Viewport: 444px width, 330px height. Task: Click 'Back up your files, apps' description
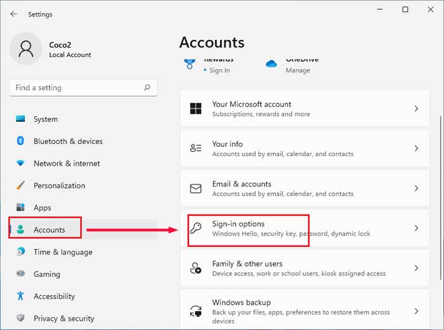301,317
